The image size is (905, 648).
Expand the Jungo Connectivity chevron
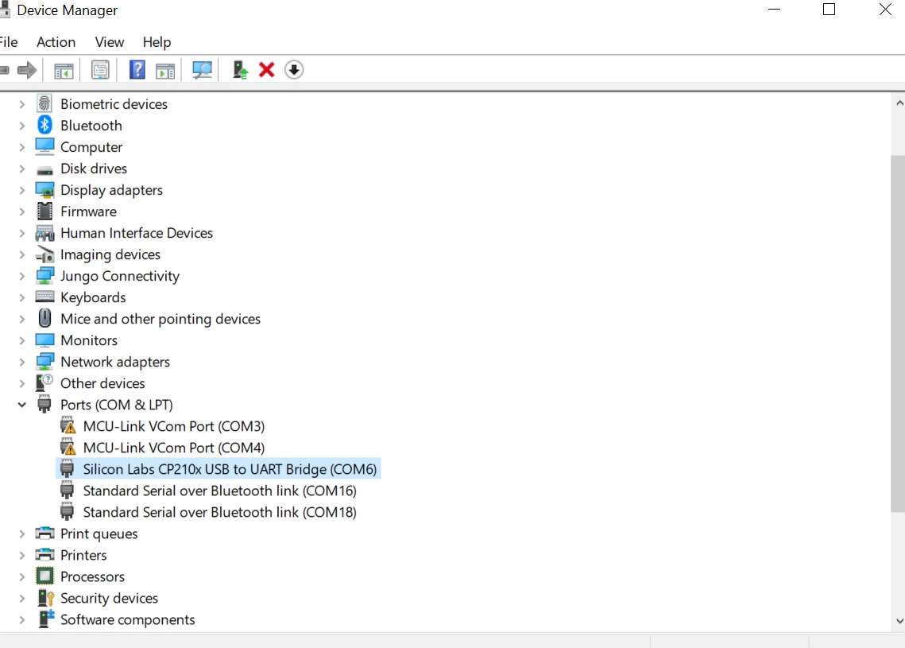(22, 276)
